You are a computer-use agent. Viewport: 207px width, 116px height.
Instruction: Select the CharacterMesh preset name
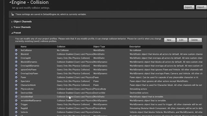[x=28, y=85]
